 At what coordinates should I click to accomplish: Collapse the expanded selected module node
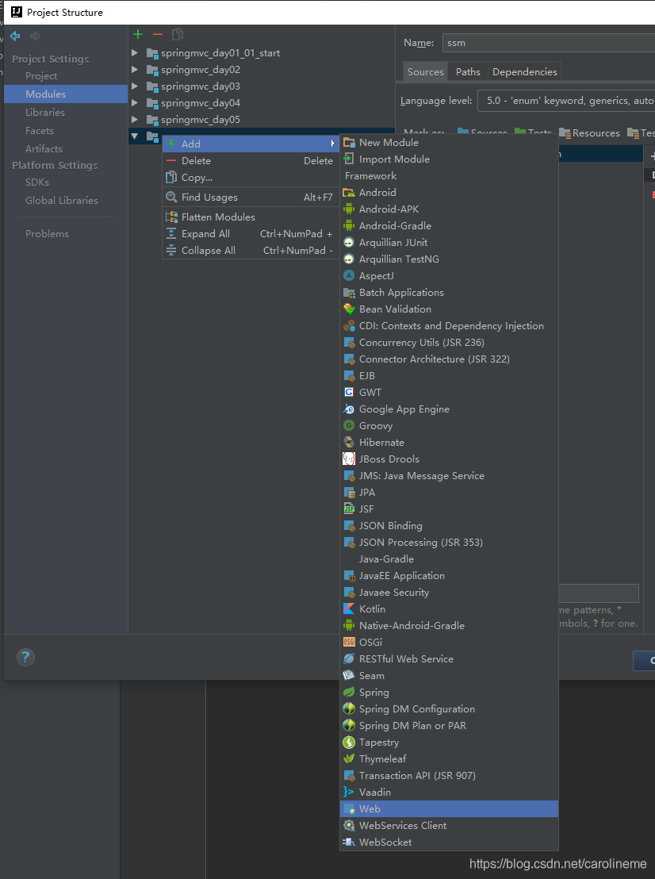click(x=135, y=136)
